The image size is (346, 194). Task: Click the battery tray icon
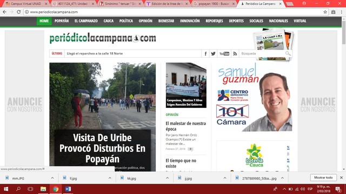[291, 189]
